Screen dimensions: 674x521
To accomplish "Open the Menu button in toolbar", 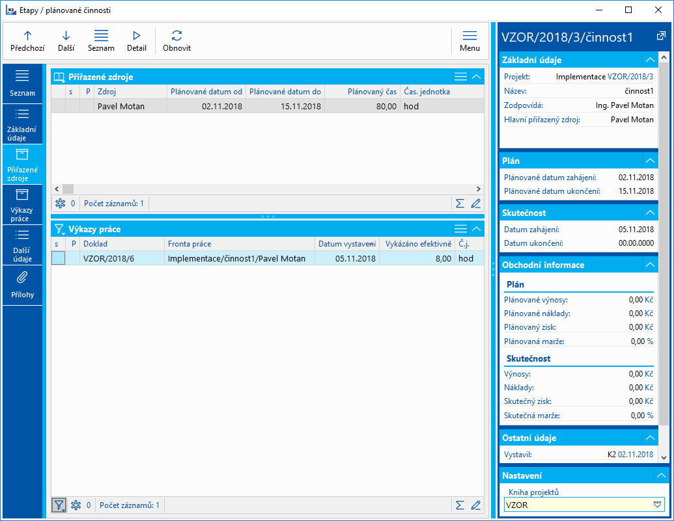I will (470, 40).
